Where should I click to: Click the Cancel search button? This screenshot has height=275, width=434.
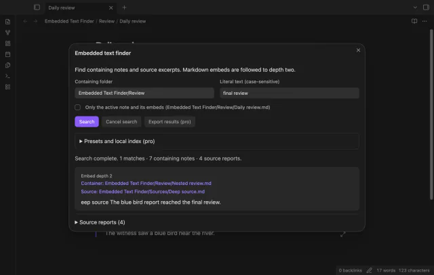click(x=121, y=122)
